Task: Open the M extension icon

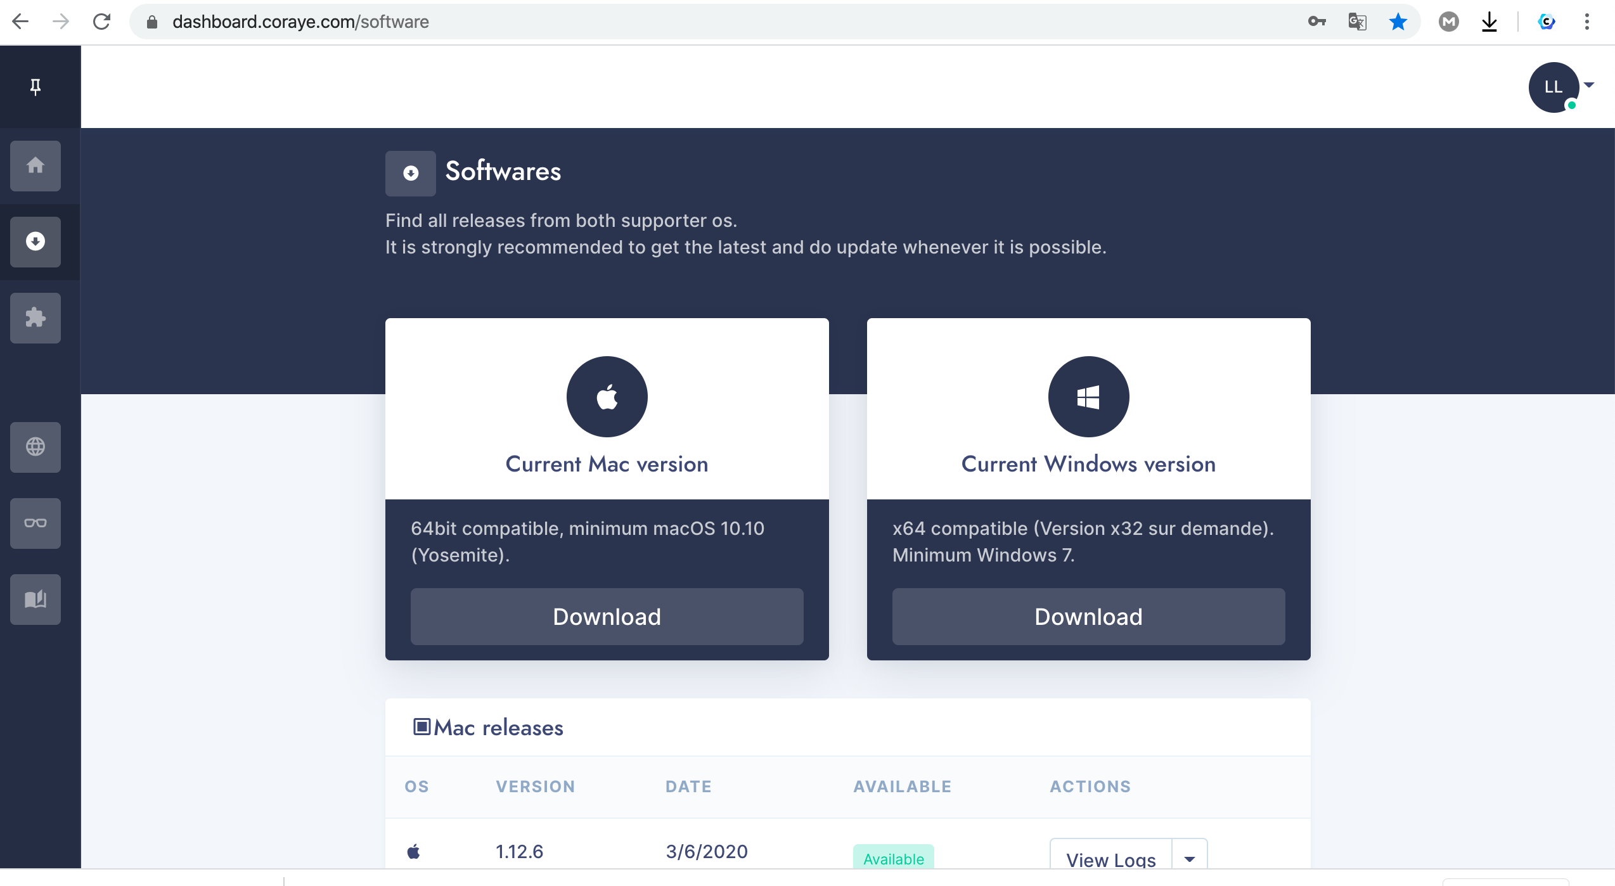Action: [1448, 22]
